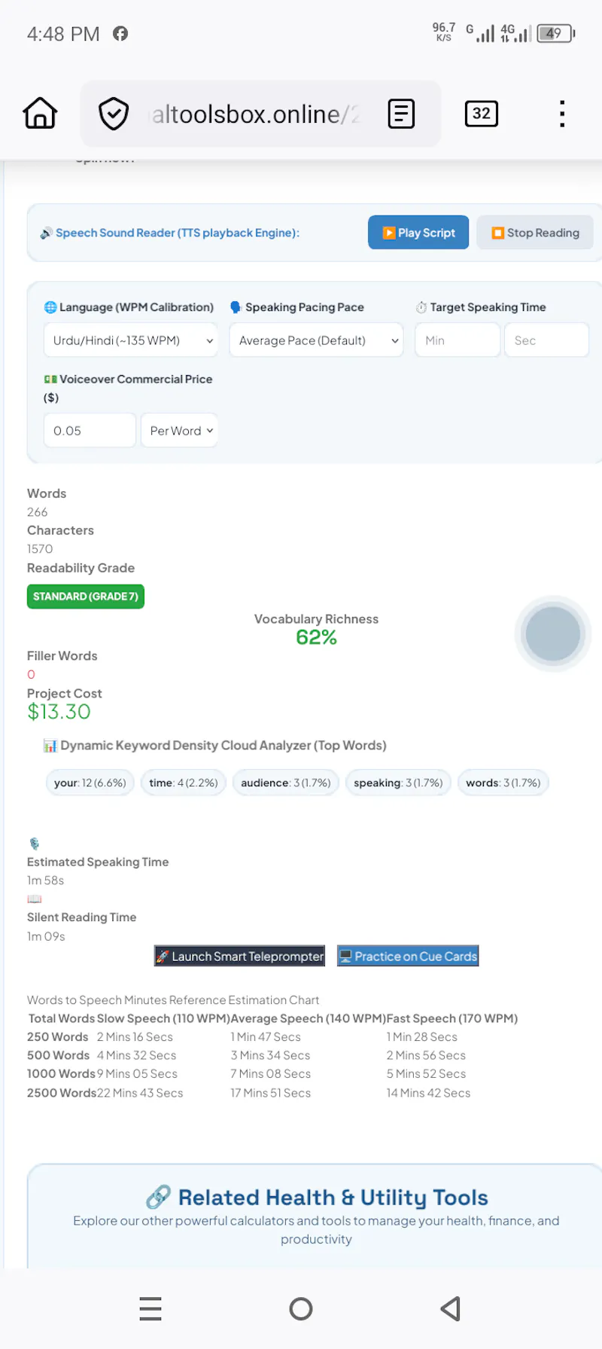602x1349 pixels.
Task: Tap the silent reading time 1m 09s
Action: pyautogui.click(x=46, y=936)
